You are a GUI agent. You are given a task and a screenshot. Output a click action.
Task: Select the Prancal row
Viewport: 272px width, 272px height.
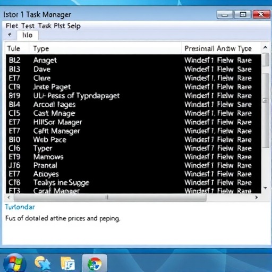click(133, 165)
